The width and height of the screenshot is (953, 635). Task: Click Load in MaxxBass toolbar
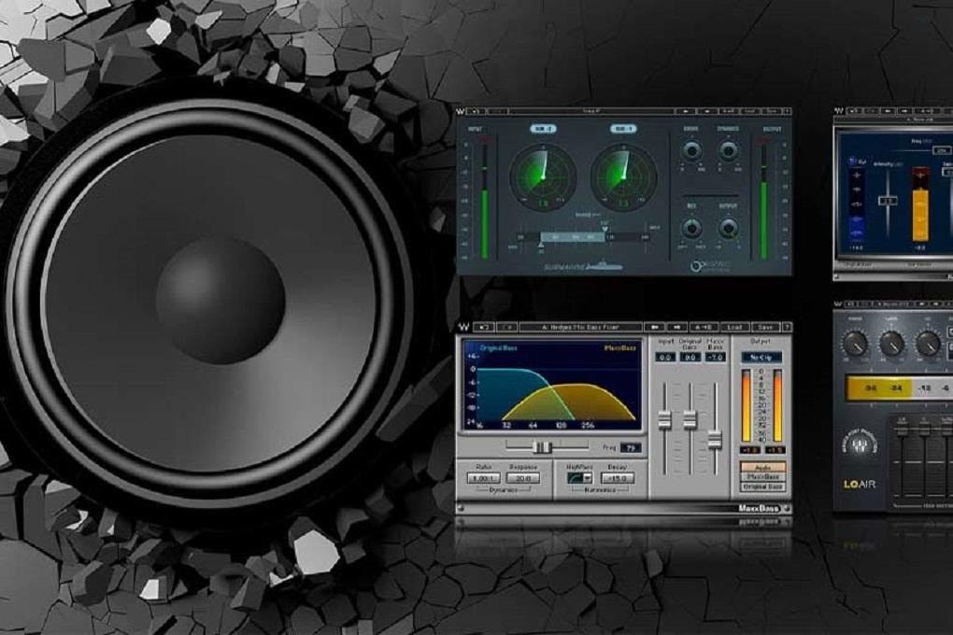734,327
